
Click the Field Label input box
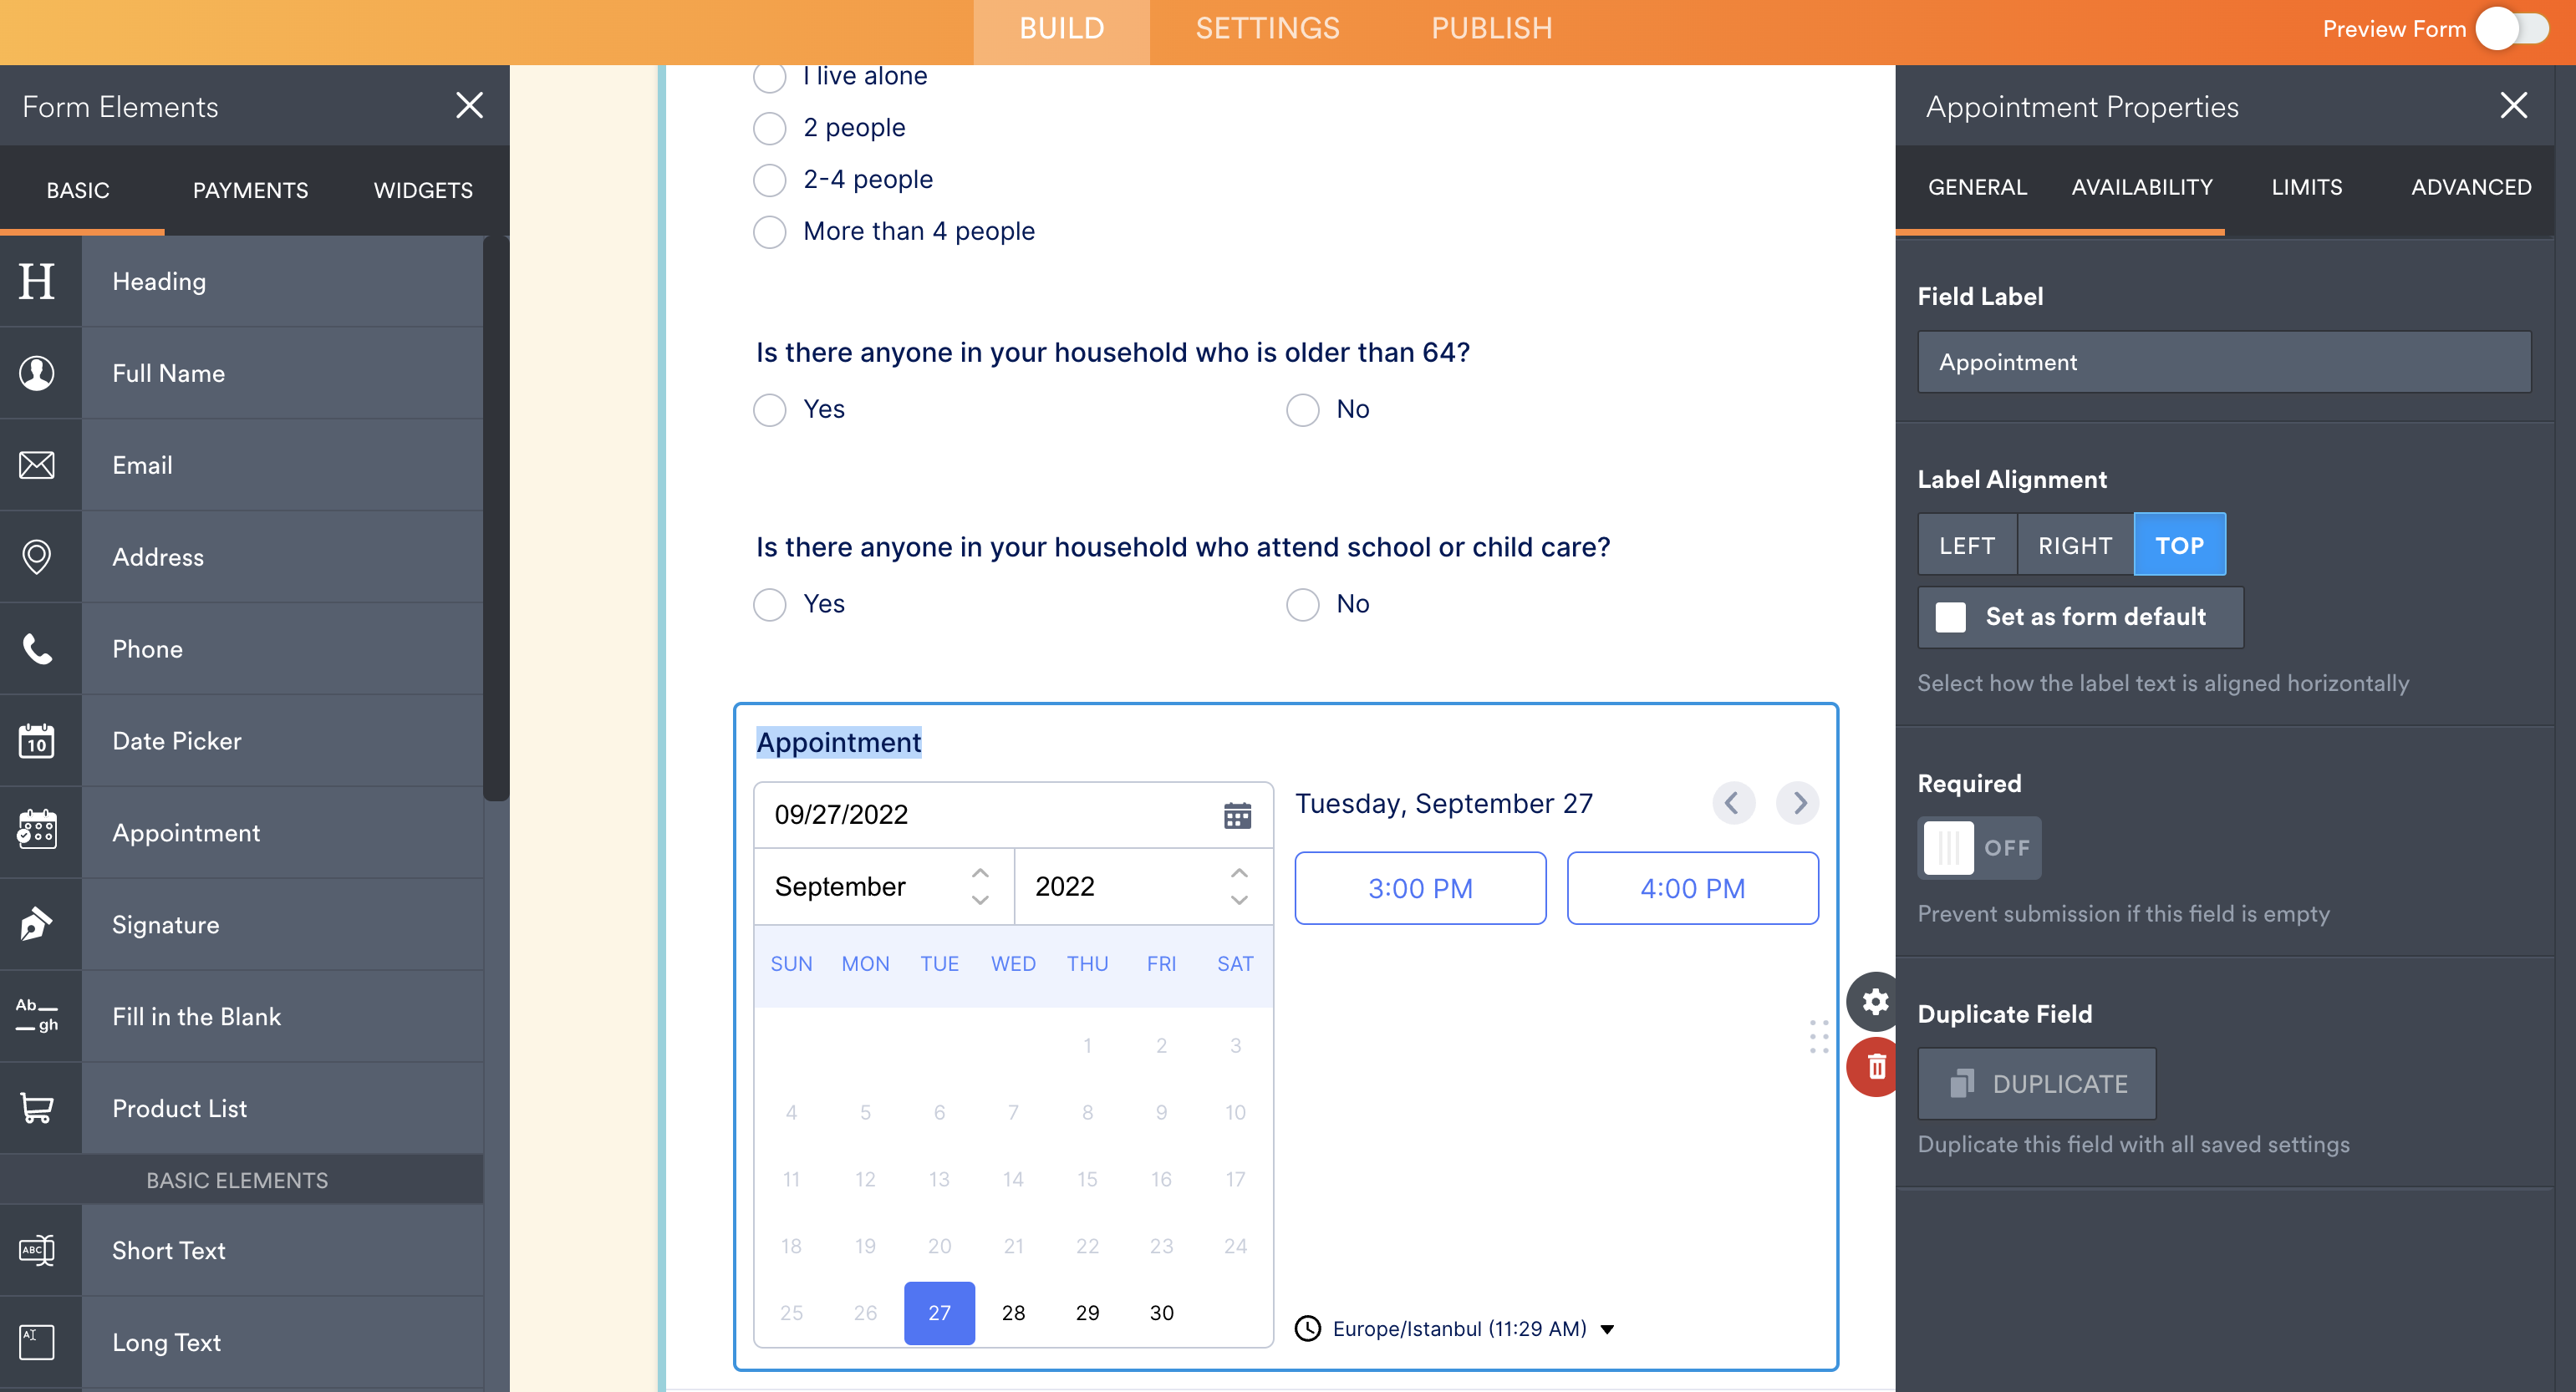pos(2223,362)
